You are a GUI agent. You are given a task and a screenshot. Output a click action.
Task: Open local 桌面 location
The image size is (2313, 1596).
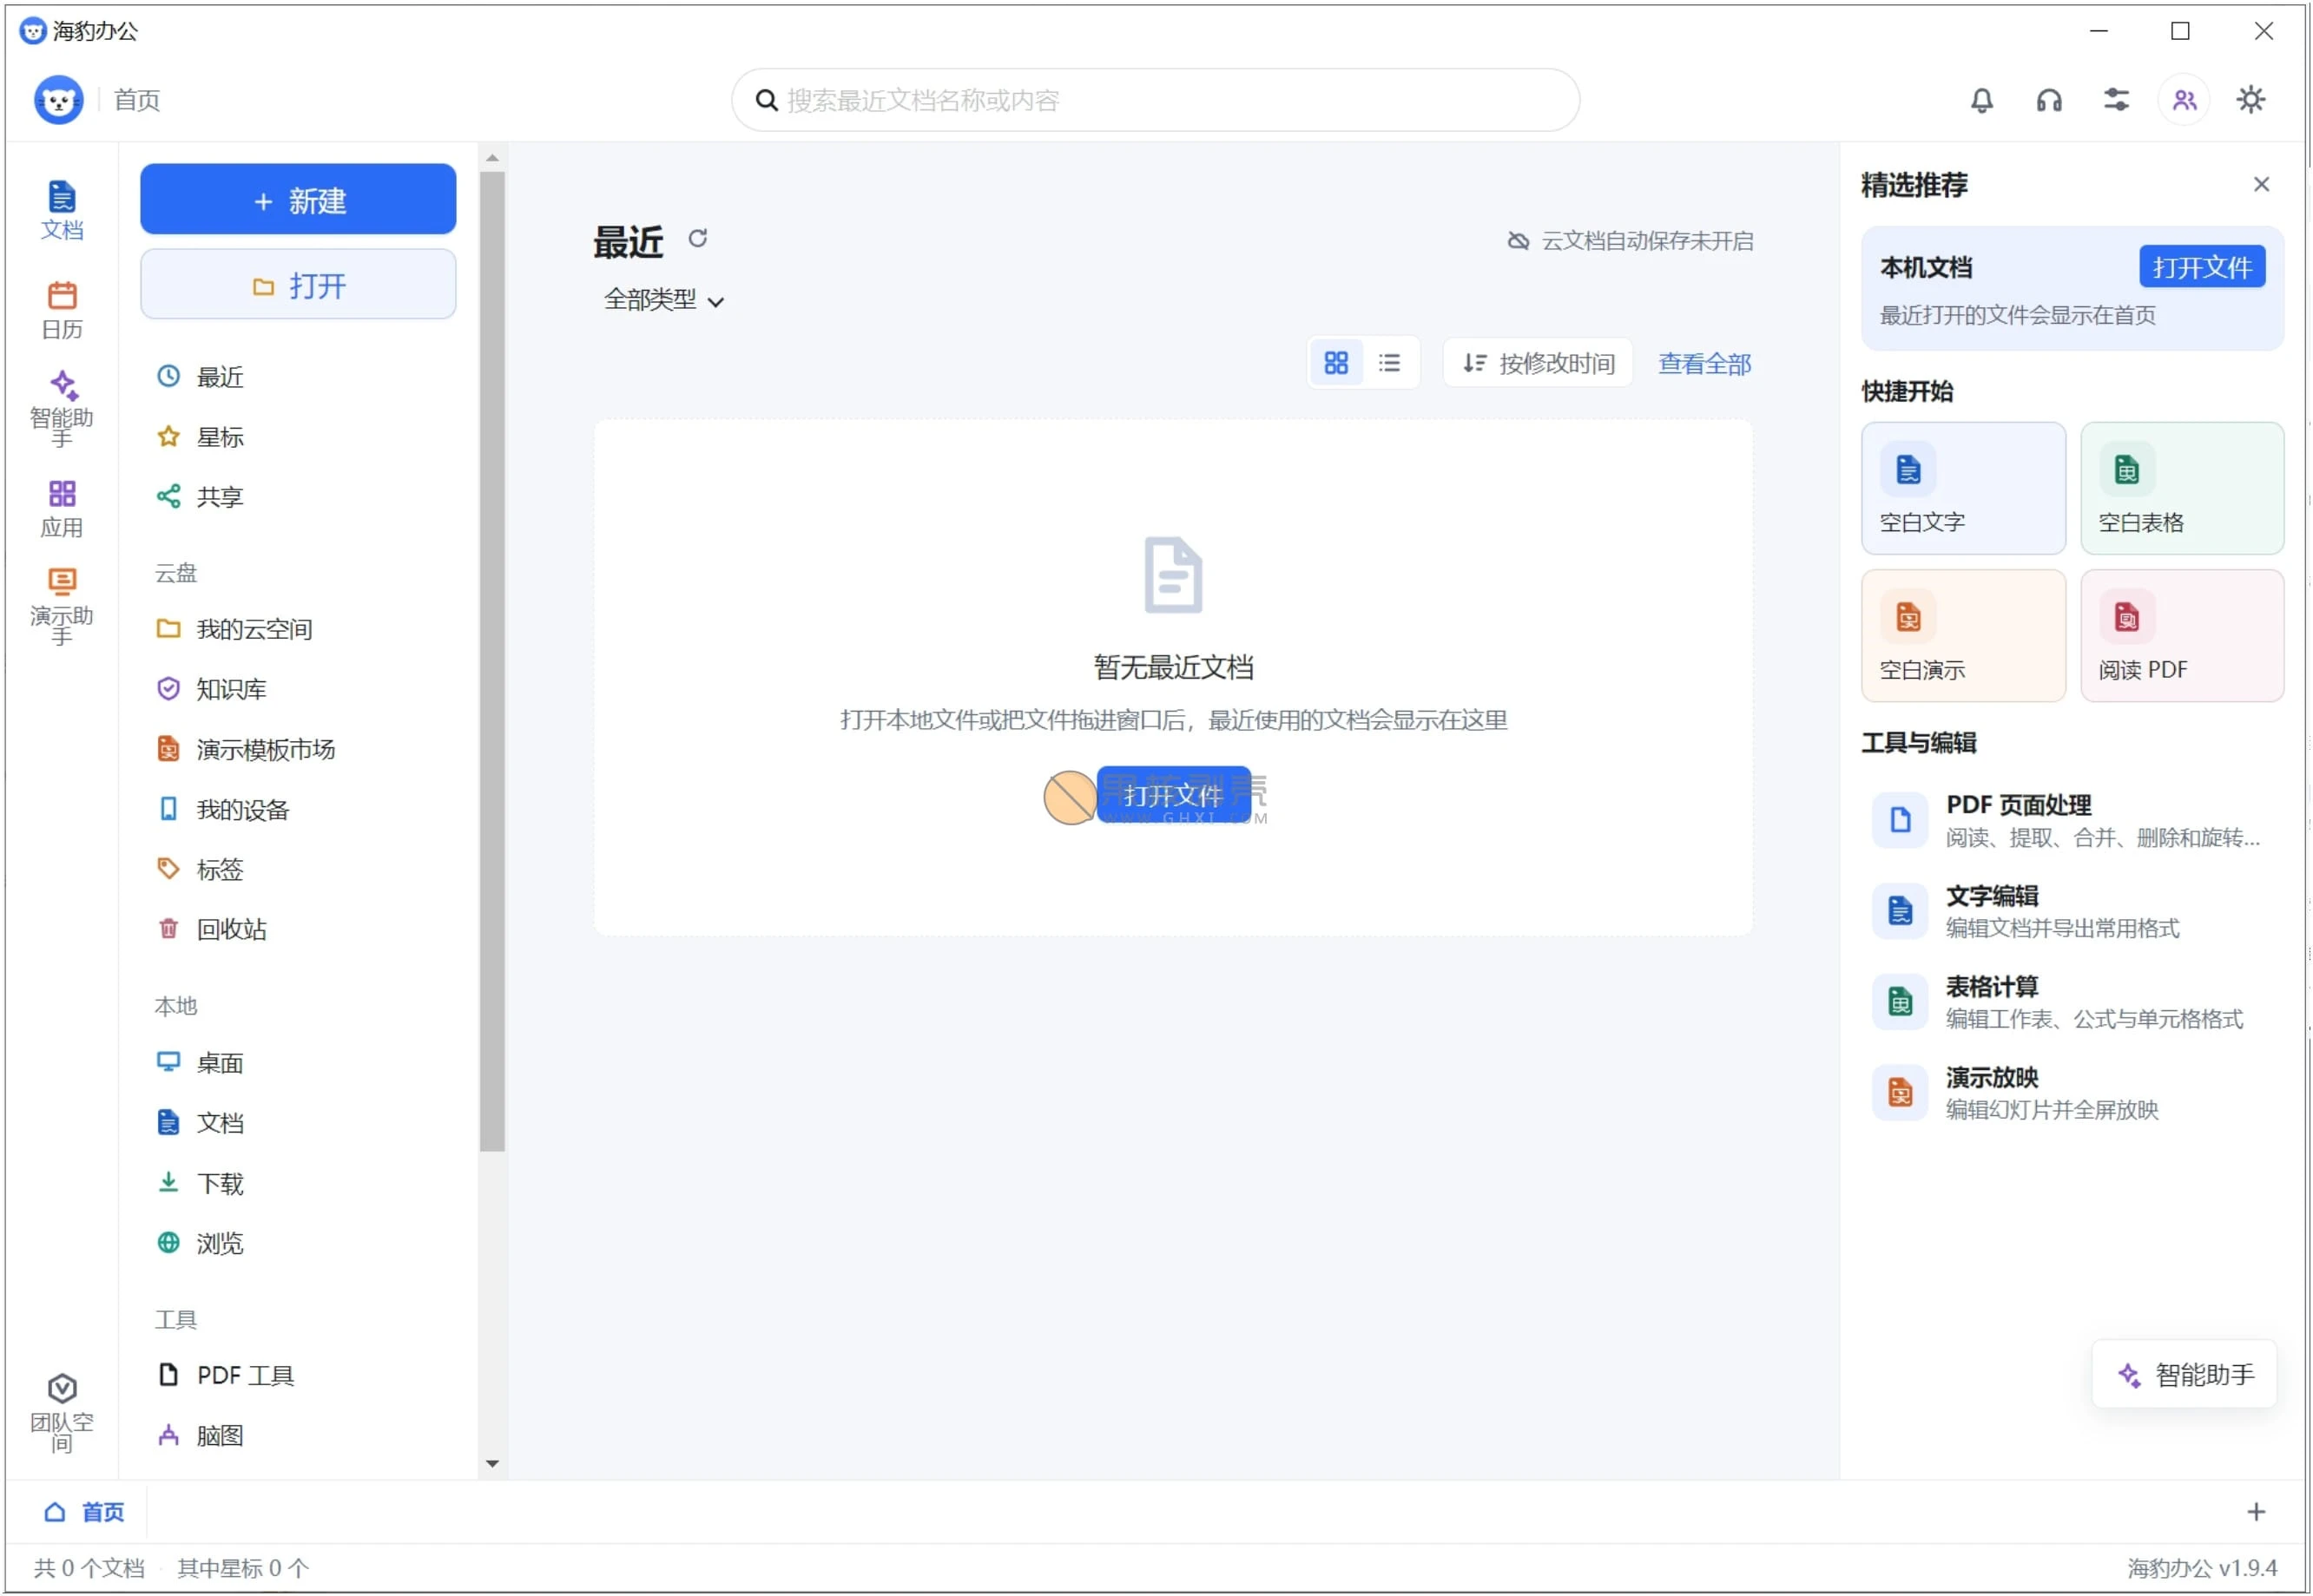pyautogui.click(x=298, y=1062)
